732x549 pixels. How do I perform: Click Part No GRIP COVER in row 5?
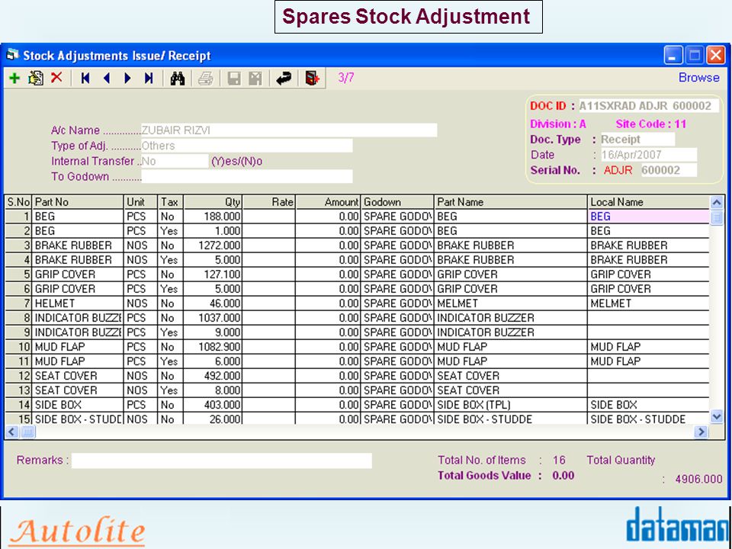pyautogui.click(x=78, y=274)
